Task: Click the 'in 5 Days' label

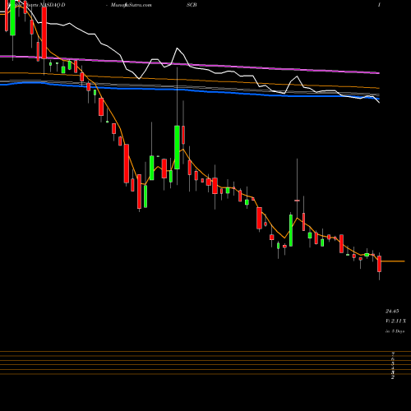Action: pyautogui.click(x=395, y=331)
